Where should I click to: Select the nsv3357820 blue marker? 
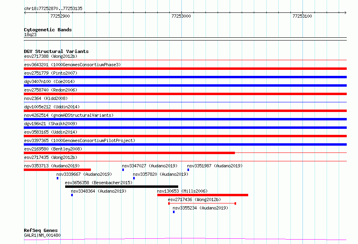coord(134,178)
